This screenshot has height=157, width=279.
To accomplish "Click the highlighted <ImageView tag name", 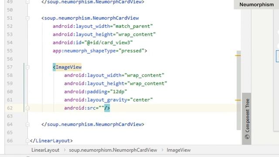I will [67, 67].
